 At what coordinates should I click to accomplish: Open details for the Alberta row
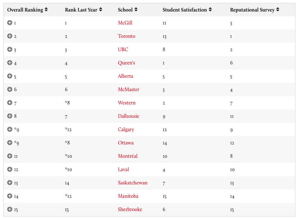(x=10, y=76)
